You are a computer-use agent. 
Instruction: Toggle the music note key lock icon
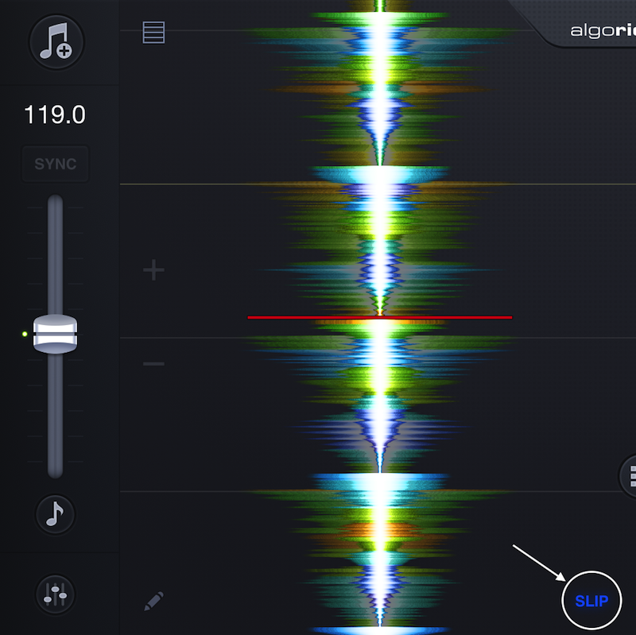pyautogui.click(x=55, y=514)
